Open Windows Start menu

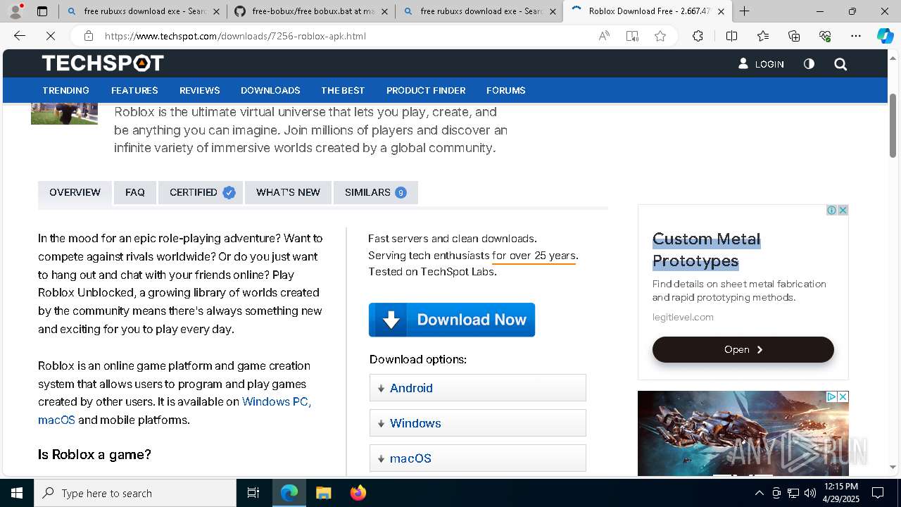point(17,493)
